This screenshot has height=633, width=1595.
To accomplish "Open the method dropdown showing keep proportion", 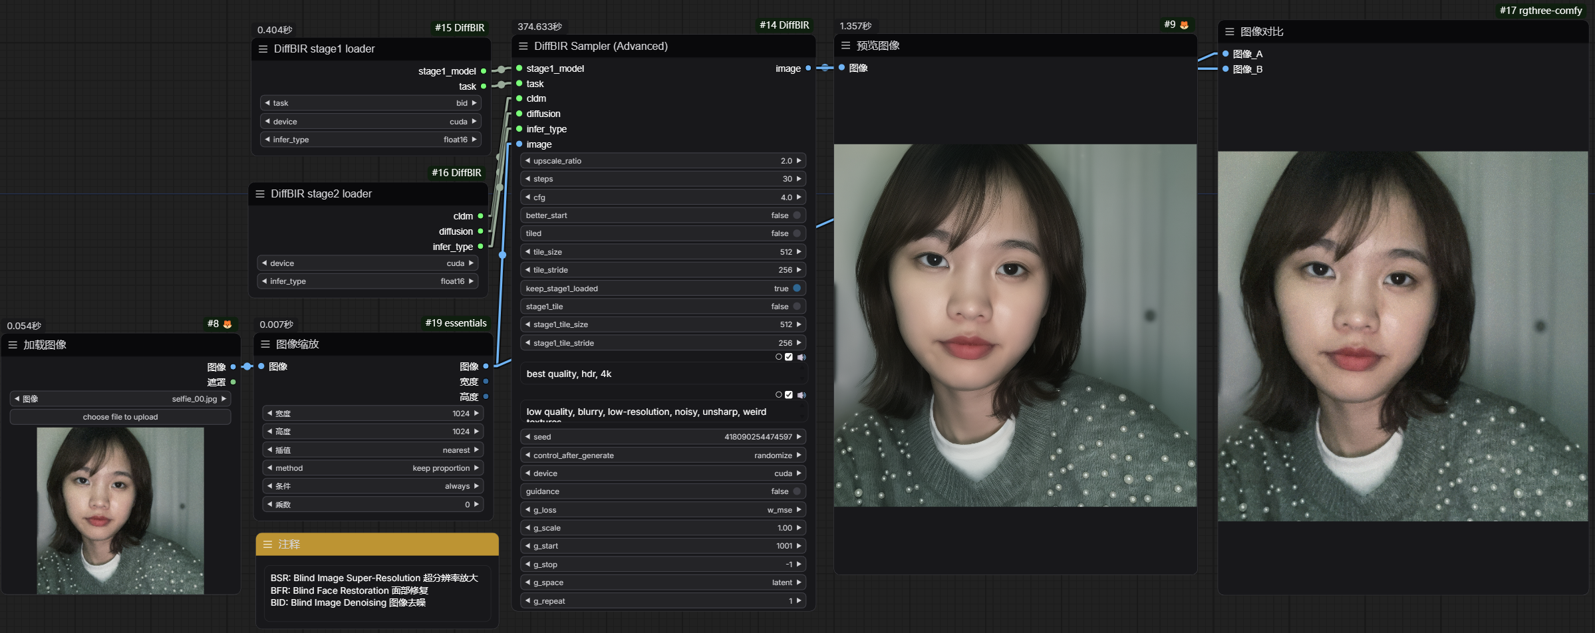I will point(372,467).
